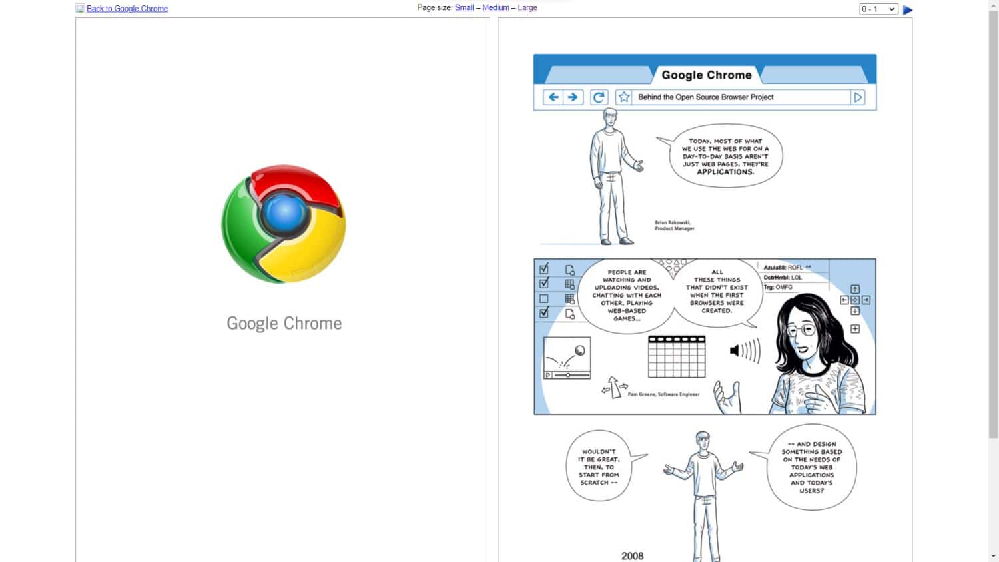999x562 pixels.
Task: Select the Google Chrome tab in comic
Action: (x=706, y=75)
